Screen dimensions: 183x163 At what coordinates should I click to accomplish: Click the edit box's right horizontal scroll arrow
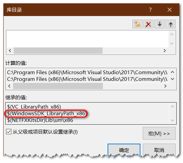pyautogui.click(x=165, y=51)
